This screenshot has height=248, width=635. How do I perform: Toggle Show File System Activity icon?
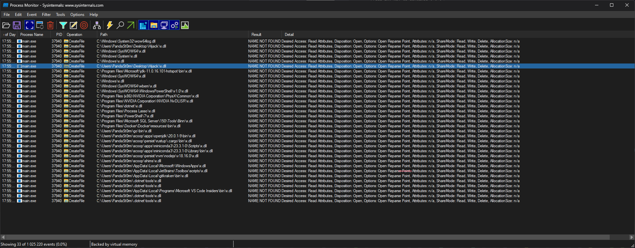(x=154, y=25)
